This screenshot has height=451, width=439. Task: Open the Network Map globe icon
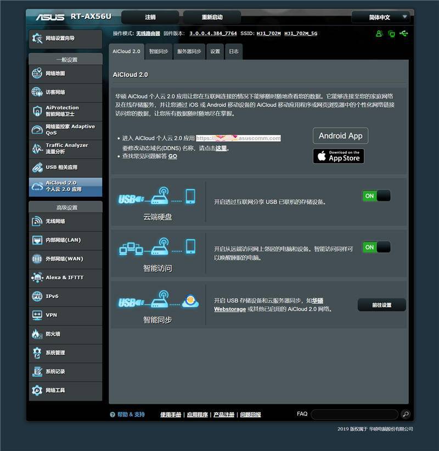click(x=37, y=74)
